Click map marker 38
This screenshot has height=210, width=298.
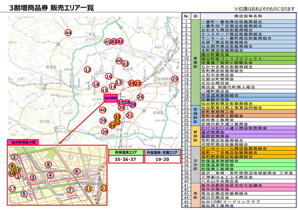[x=105, y=132]
